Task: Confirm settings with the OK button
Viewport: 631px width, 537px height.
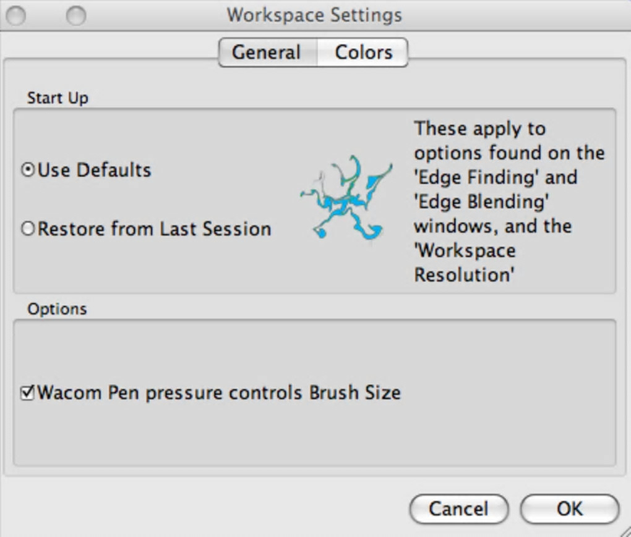Action: 569,509
